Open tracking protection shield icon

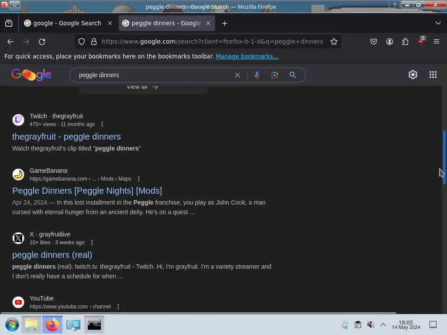pos(82,41)
